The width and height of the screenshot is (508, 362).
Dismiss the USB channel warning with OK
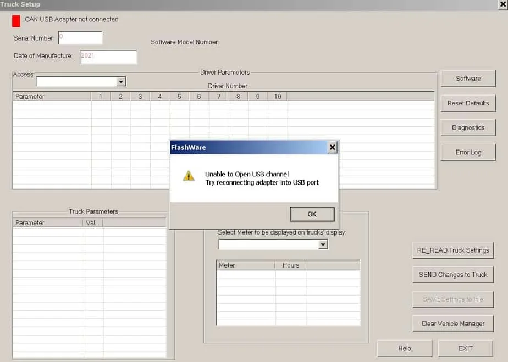pos(312,214)
